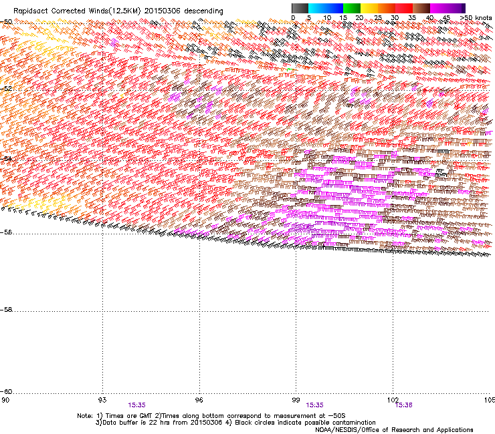495x434 pixels.
Task: Pick the red 30–35 knots legend segment
Action: pyautogui.click(x=404, y=8)
